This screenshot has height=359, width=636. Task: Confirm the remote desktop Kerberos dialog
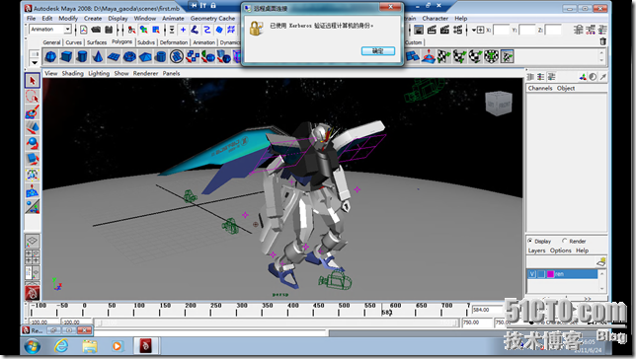(x=377, y=50)
